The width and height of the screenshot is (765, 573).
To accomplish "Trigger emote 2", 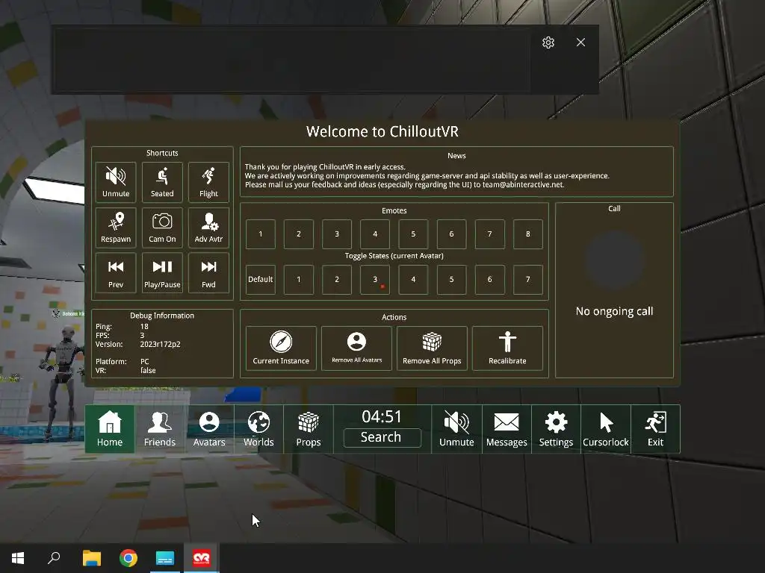I will 299,234.
